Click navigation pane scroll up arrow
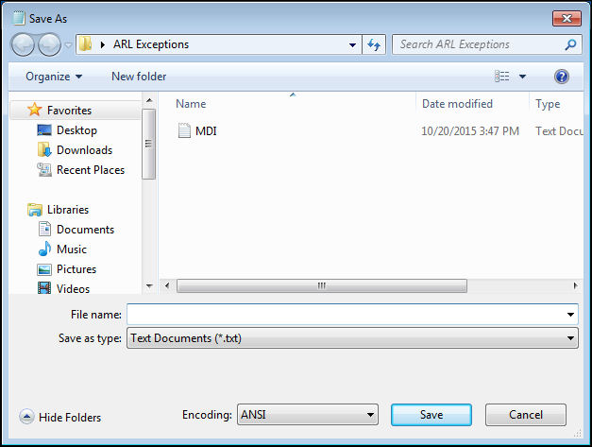The image size is (592, 447). pos(149,100)
